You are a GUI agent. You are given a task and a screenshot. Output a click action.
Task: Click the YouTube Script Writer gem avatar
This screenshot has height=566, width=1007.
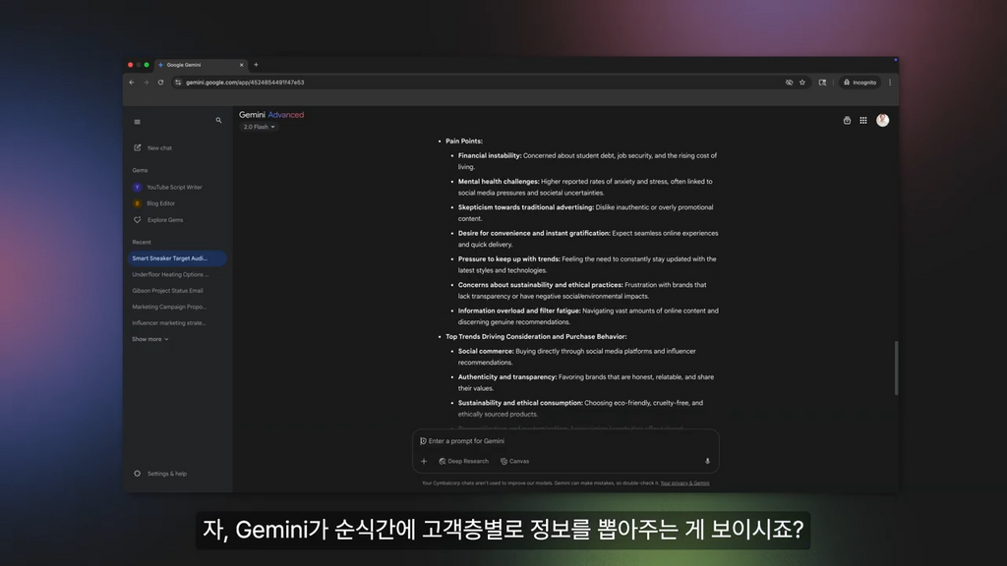pos(137,188)
